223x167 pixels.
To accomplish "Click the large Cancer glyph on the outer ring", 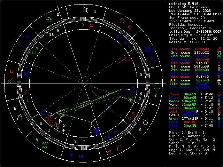I will click(x=148, y=49).
